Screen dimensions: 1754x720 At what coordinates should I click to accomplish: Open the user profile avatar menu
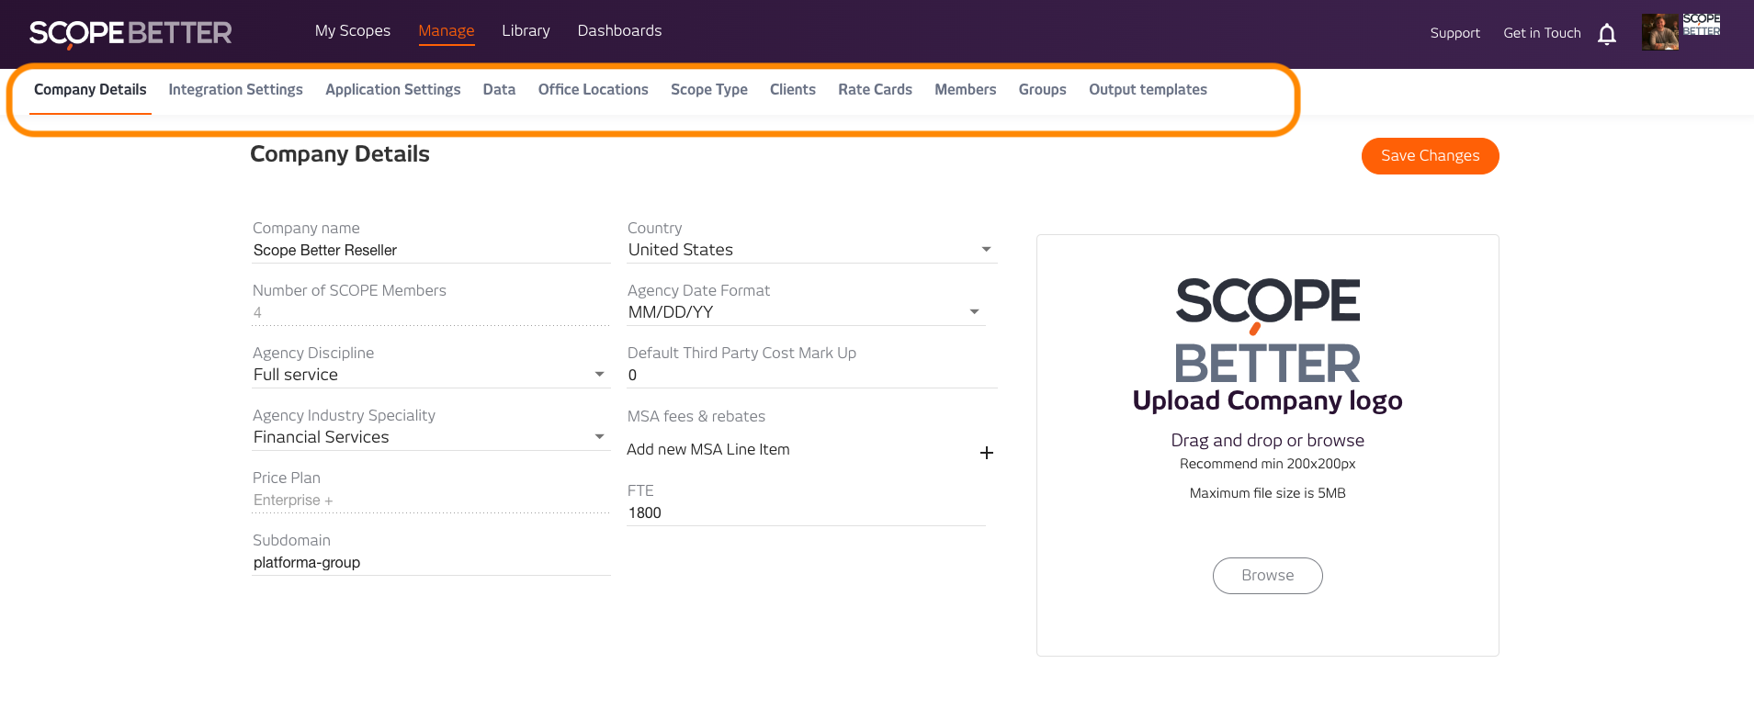click(x=1660, y=32)
